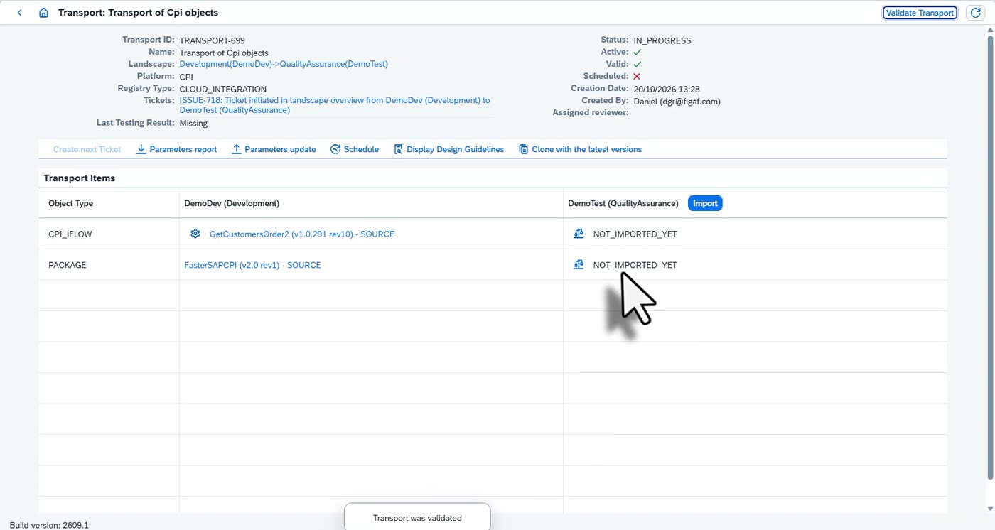Click the green checkmark next to Active
Image resolution: width=995 pixels, height=530 pixels.
(637, 52)
